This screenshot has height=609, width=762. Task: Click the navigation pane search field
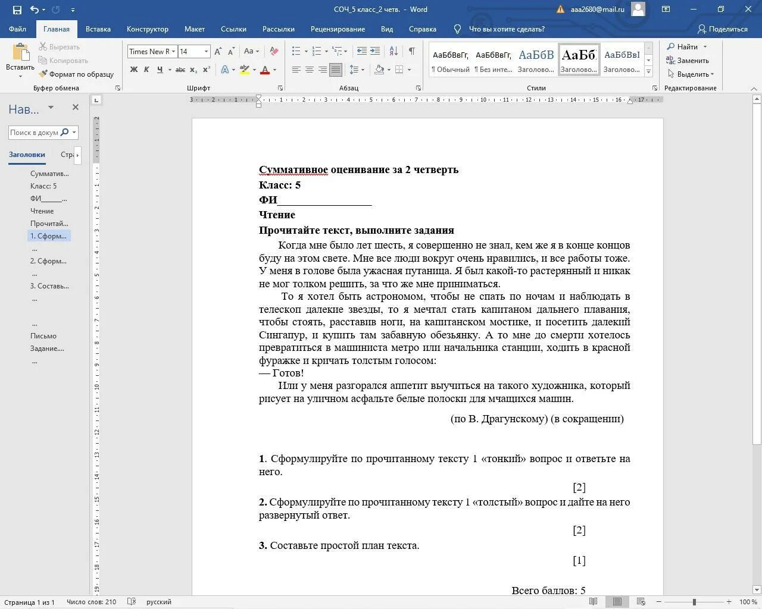(x=43, y=132)
